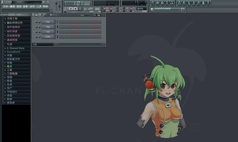Select the 最近所用文件 folder in browser
The width and height of the screenshot is (238, 142).
pos(15,23)
